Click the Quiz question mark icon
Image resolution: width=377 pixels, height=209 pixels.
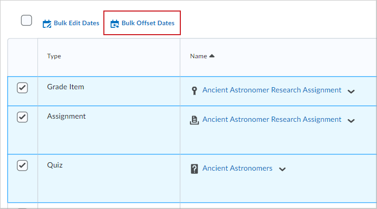(194, 169)
